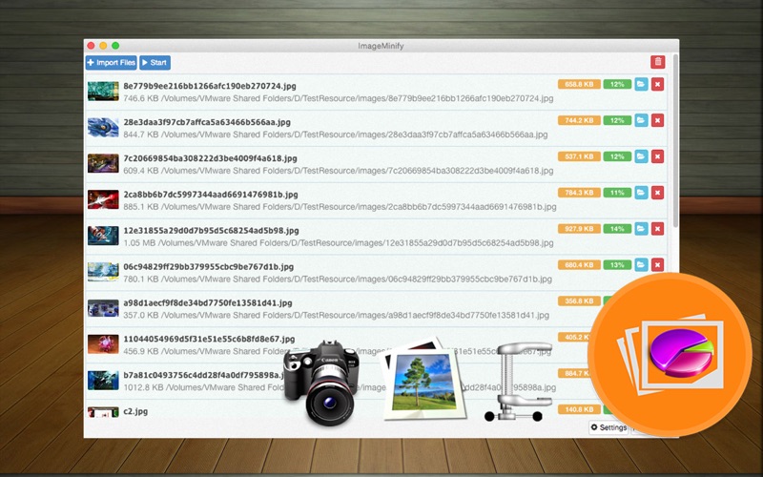
Task: Select thumbnail of a98d1aecf9f8de34bd7750fe13581d41.jpg
Action: tap(103, 308)
